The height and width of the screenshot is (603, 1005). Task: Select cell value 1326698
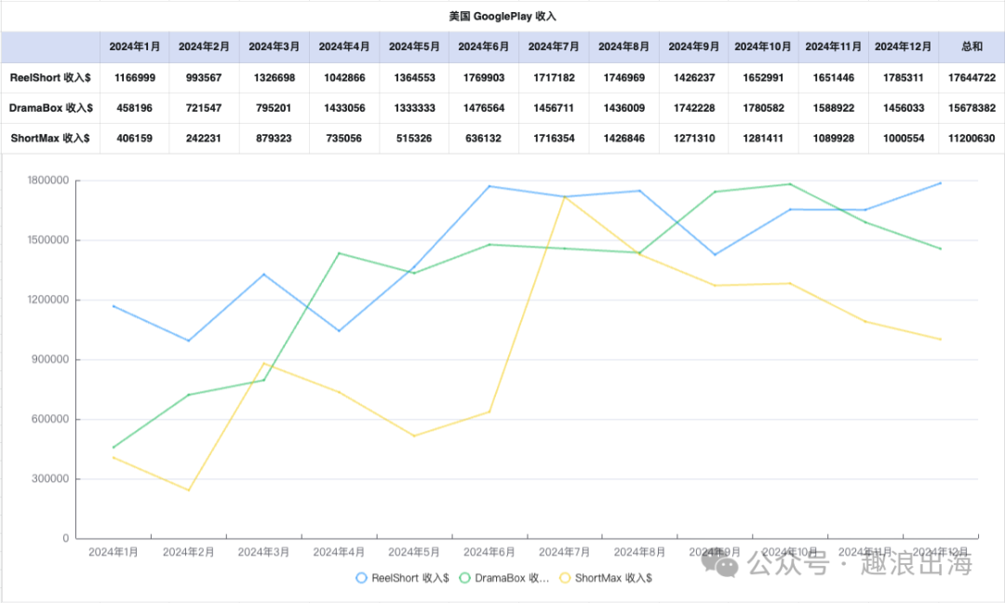275,77
